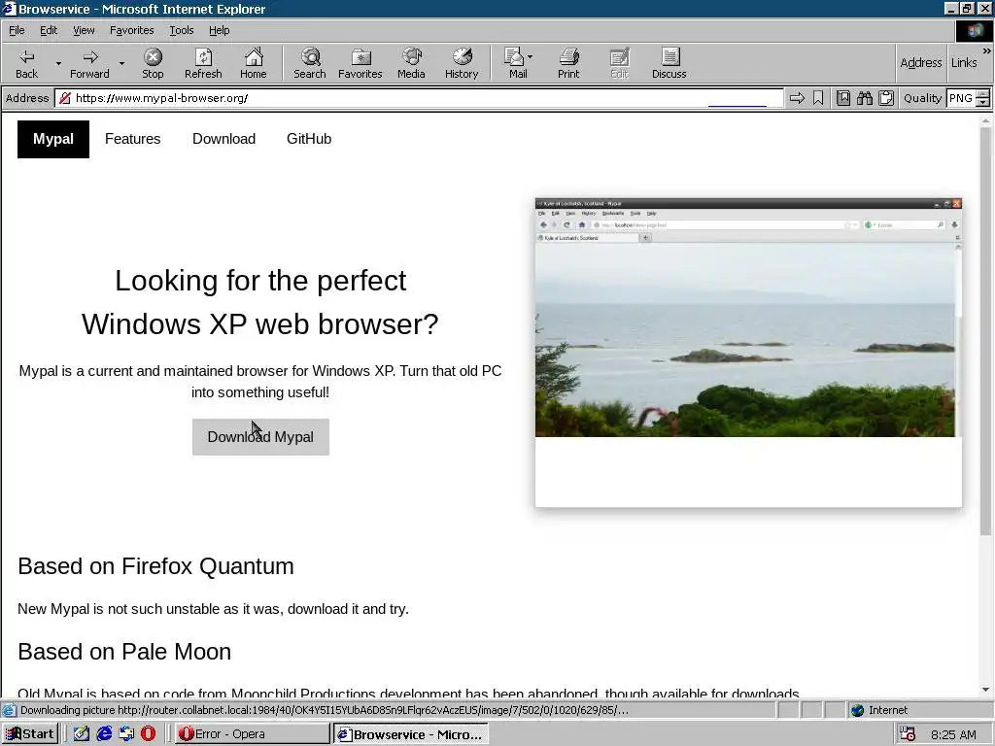Viewport: 995px width, 746px height.
Task: Open the Features page link
Action: coord(132,139)
